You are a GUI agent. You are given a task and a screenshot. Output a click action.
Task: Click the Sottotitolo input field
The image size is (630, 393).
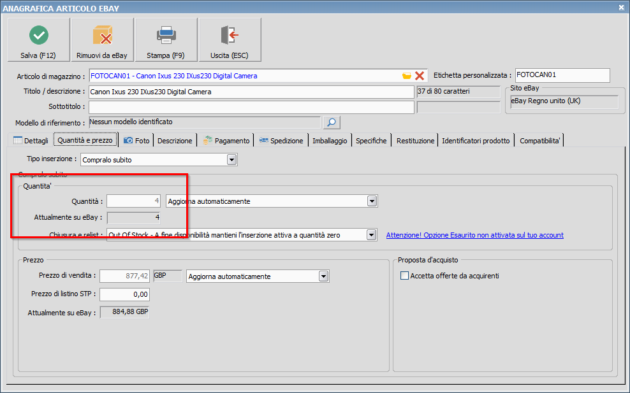click(x=251, y=107)
